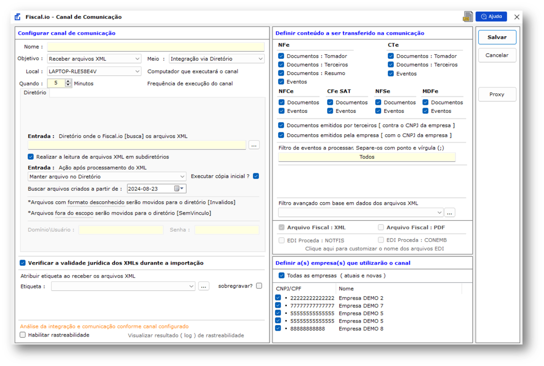Toggle NFCe Documentos checkbox
The width and height of the screenshot is (544, 366).
(282, 102)
